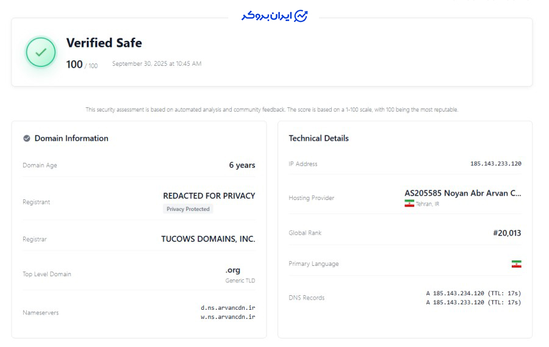Click the Domain Information shield badge icon

(27, 138)
